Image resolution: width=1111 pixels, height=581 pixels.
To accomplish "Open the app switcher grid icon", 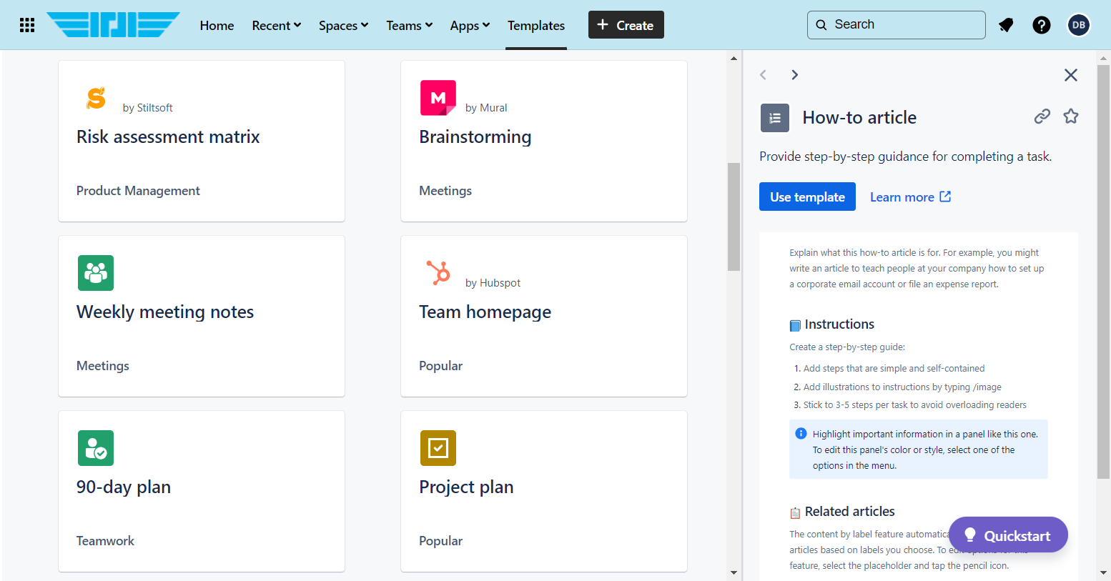I will (x=26, y=25).
